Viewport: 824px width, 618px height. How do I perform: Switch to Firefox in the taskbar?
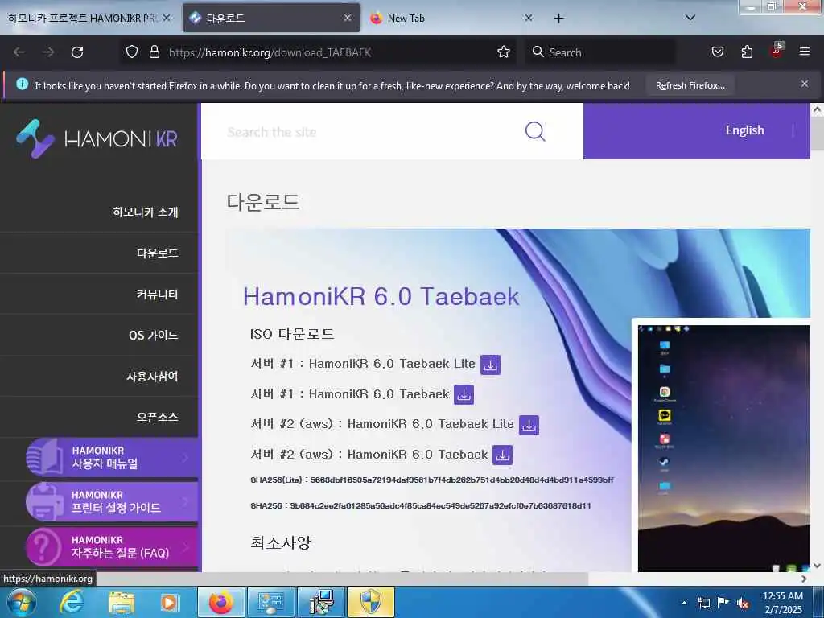coord(220,602)
